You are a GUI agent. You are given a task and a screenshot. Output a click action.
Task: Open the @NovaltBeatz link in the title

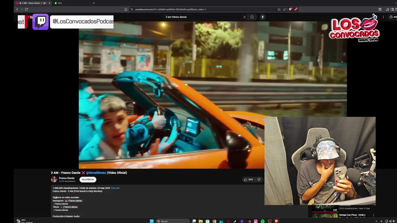(x=96, y=173)
